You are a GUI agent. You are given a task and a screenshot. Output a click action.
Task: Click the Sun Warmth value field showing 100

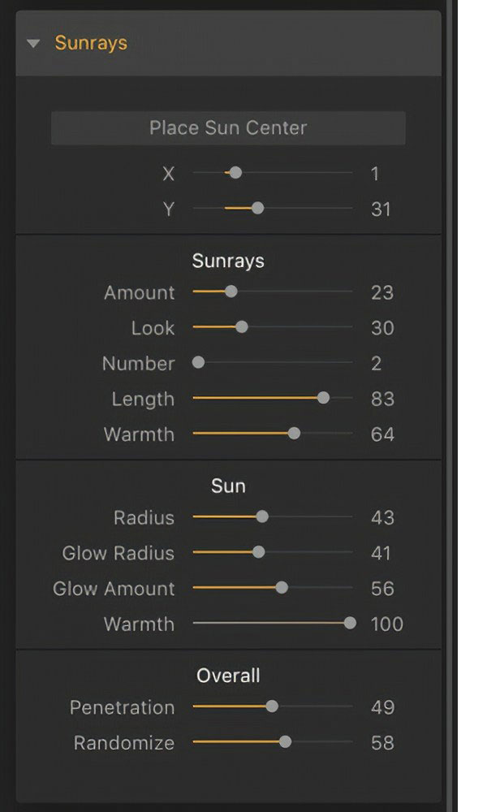coord(387,624)
